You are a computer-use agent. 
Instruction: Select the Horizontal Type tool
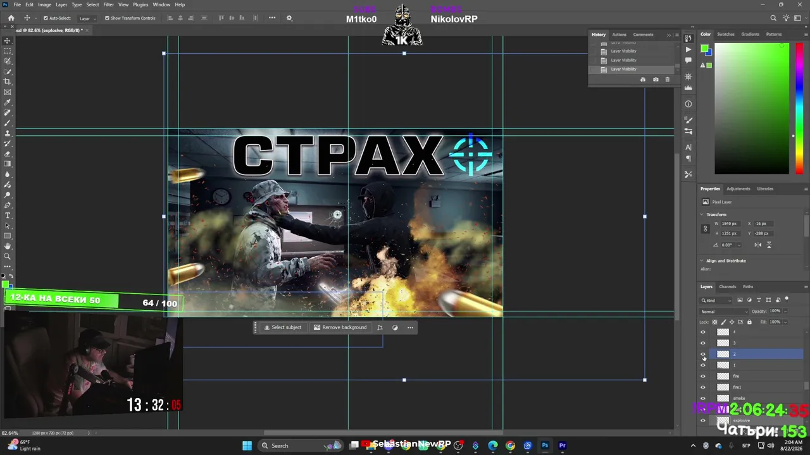click(8, 215)
